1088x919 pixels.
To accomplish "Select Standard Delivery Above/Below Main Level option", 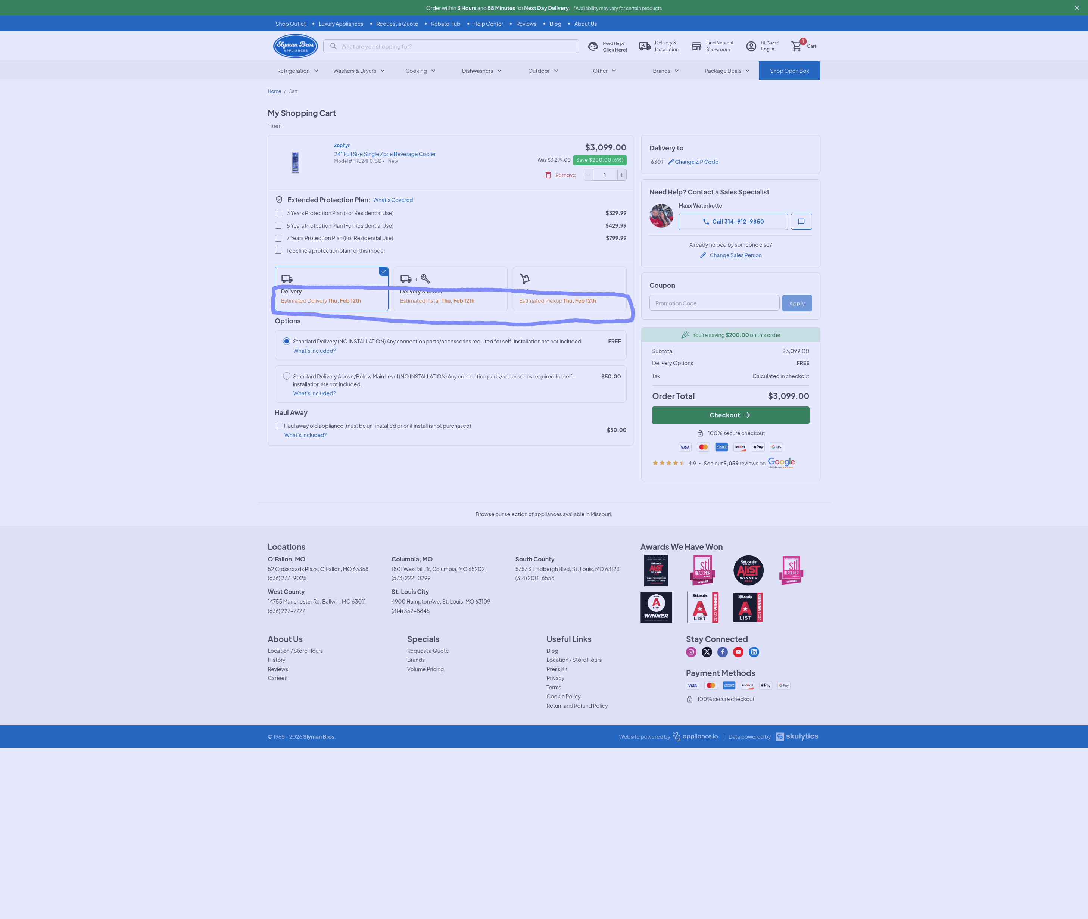I will click(x=286, y=376).
